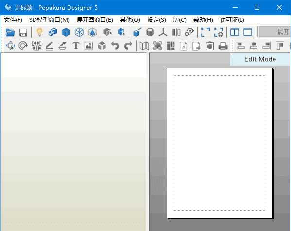Toggle the wireframe cube display icon
Viewport: 291px width, 231px height.
(79, 32)
